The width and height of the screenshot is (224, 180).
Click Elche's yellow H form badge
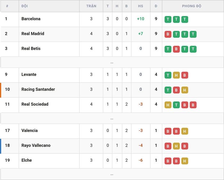click(x=185, y=161)
